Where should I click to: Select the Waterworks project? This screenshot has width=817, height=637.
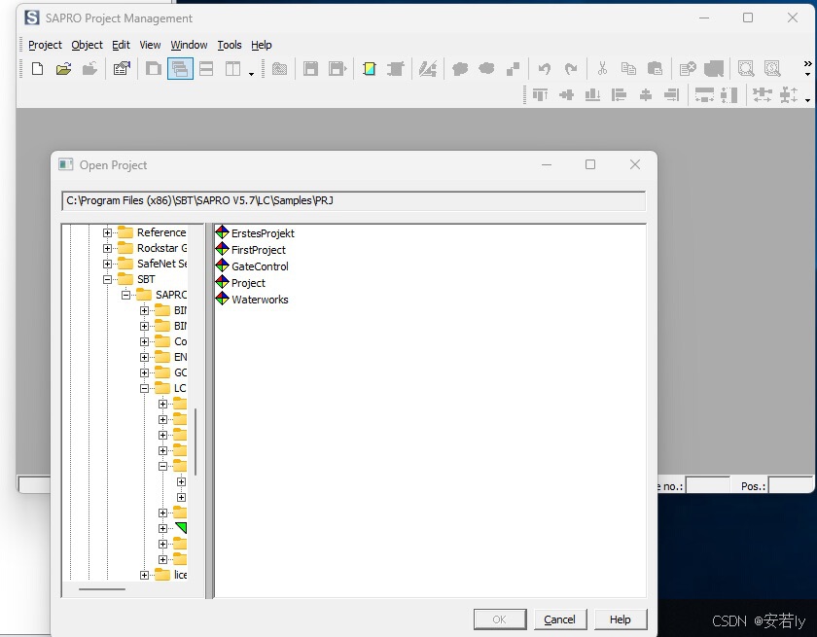click(x=260, y=300)
